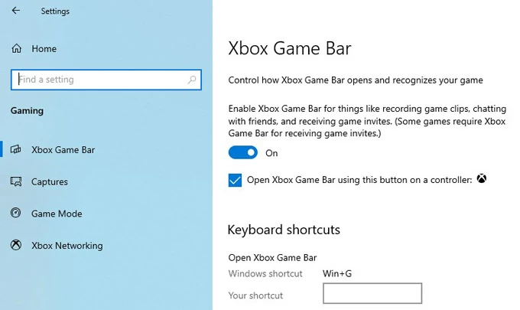Select the Xbox Game Bar sidebar icon

(x=15, y=149)
